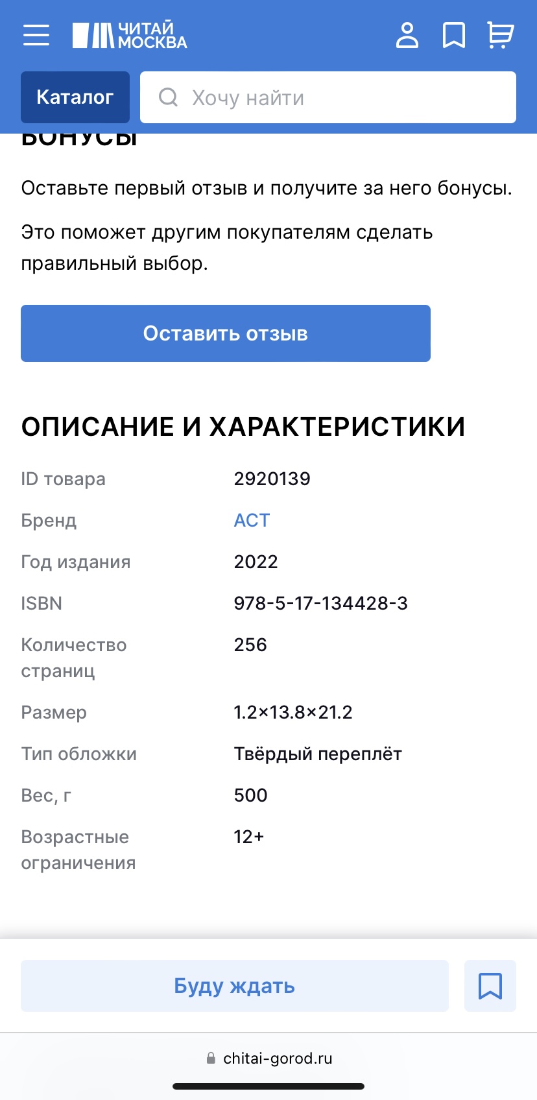Open the hamburger menu
Screen dimensions: 537x1100
(36, 35)
